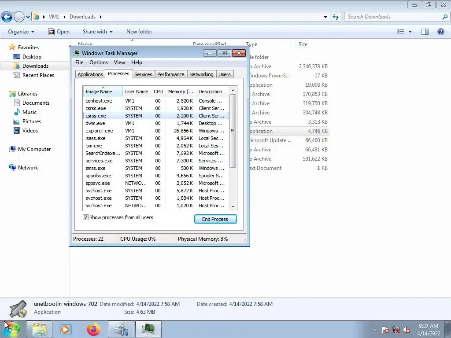
Task: Open the address bar history dropdown
Action: pyautogui.click(x=325, y=17)
